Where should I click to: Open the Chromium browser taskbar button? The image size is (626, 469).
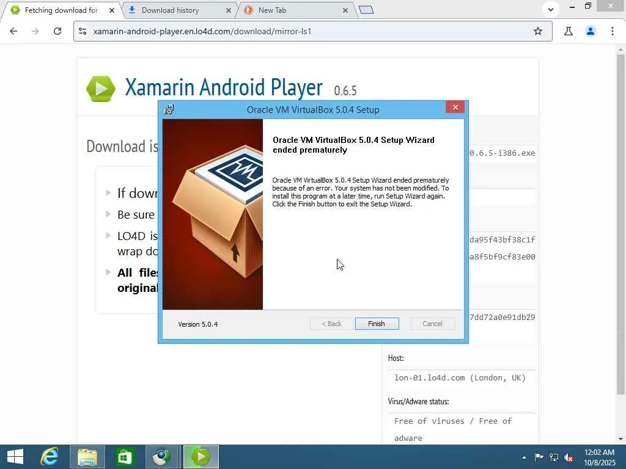162,457
